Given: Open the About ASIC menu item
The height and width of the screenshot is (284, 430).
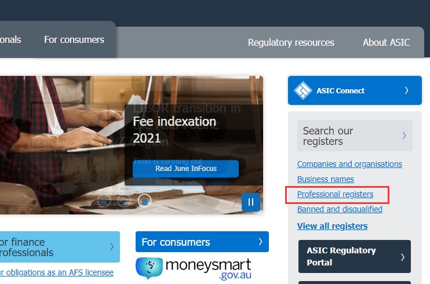Looking at the screenshot, I should [x=387, y=42].
